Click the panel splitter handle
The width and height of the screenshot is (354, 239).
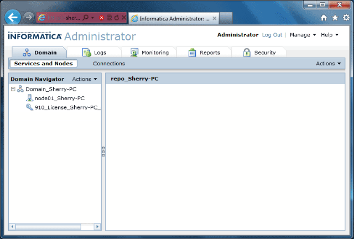103,152
